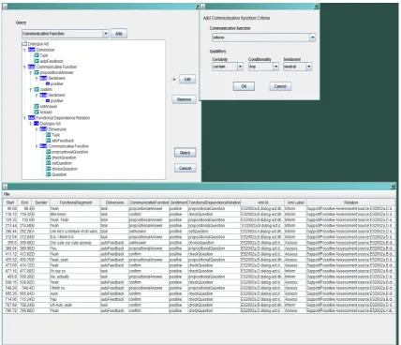Click results table window title bar icon
Image resolution: width=401 pixels, height=345 pixels.
6,187
